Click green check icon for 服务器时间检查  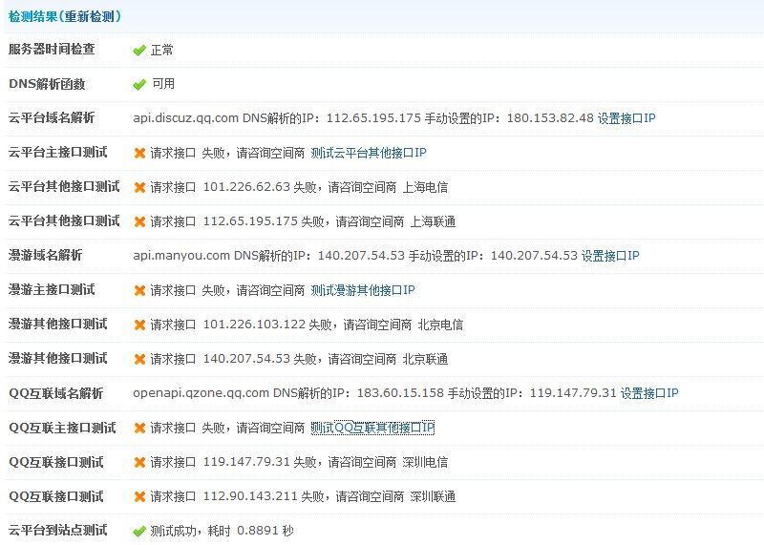(x=139, y=51)
